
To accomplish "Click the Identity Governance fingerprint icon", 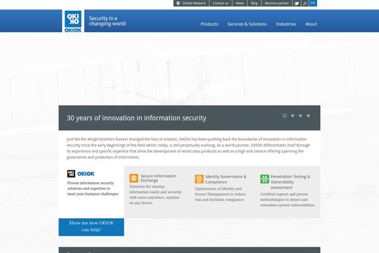I will coord(199,179).
